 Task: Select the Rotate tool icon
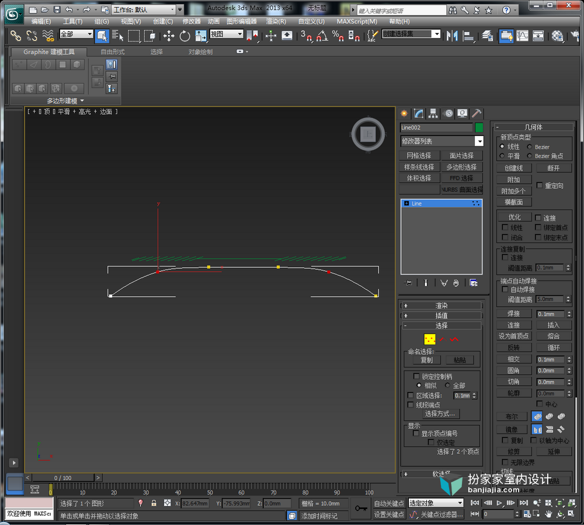coord(185,36)
